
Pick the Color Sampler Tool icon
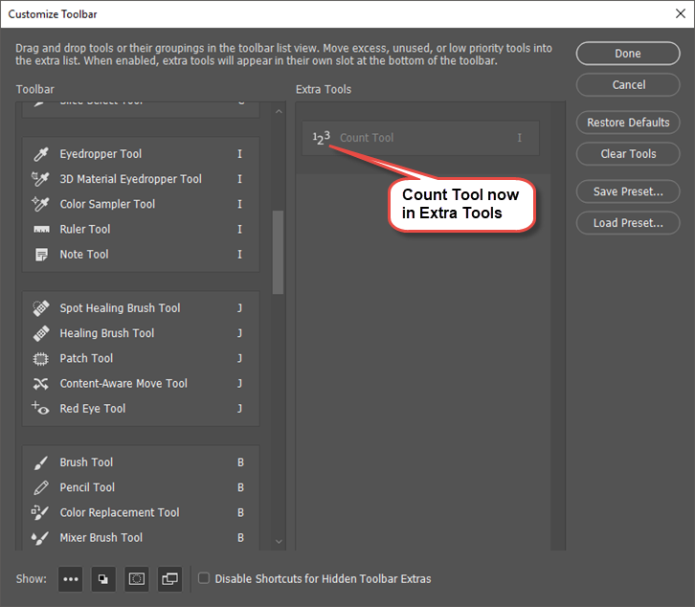(40, 204)
